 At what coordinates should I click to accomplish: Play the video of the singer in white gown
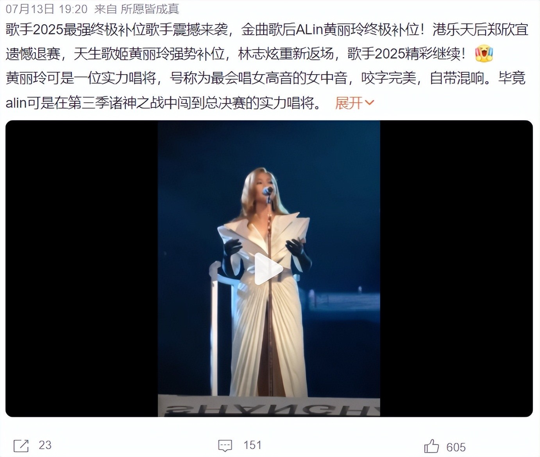point(268,269)
